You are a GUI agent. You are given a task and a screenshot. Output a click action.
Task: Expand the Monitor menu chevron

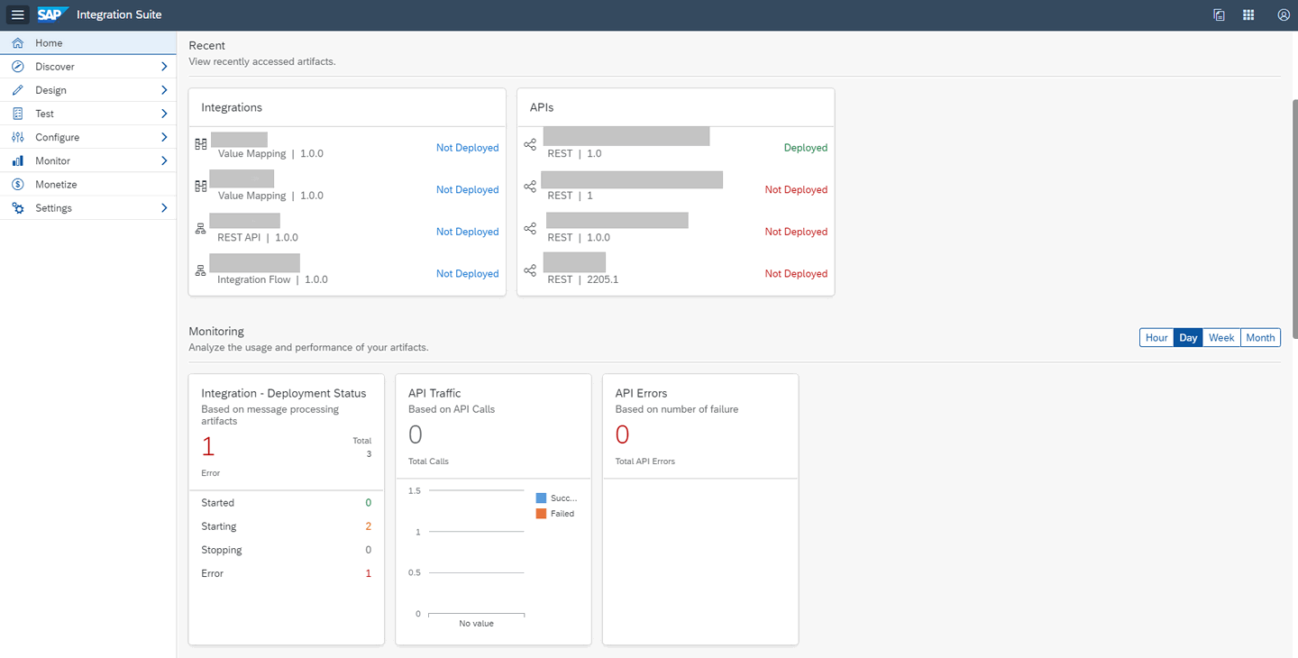164,160
